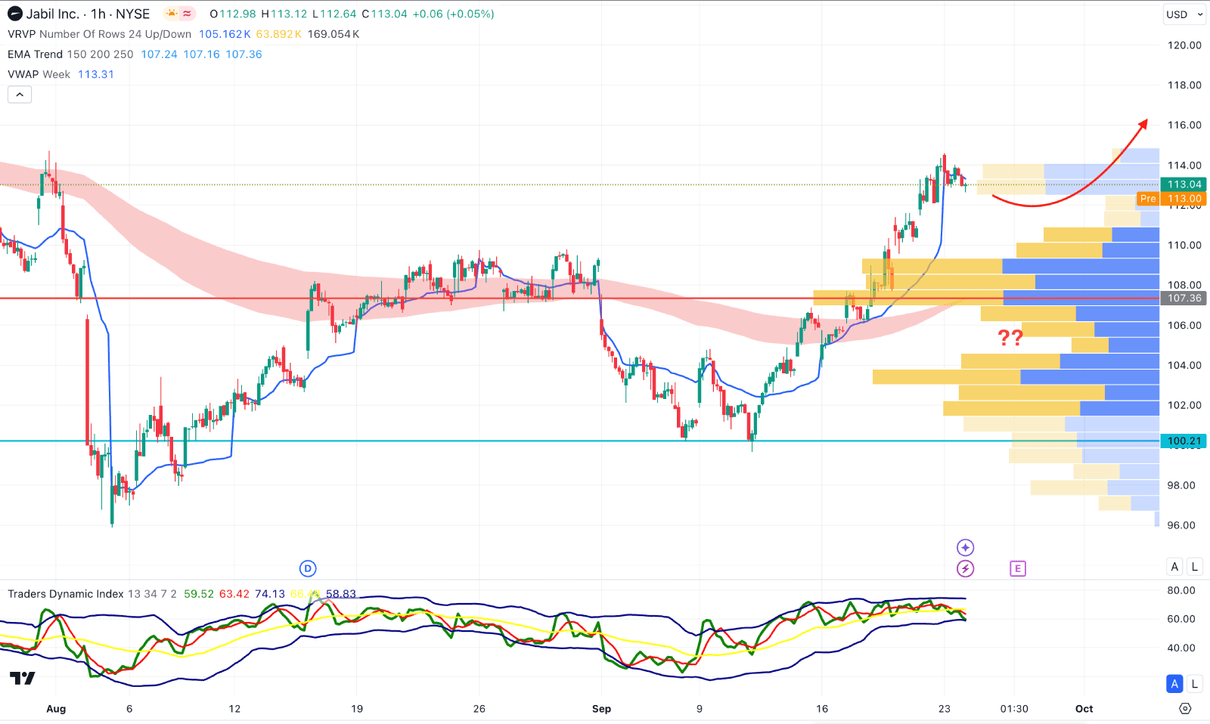Collapse the indicator legend with the chevron button
The height and width of the screenshot is (724, 1210).
20,94
